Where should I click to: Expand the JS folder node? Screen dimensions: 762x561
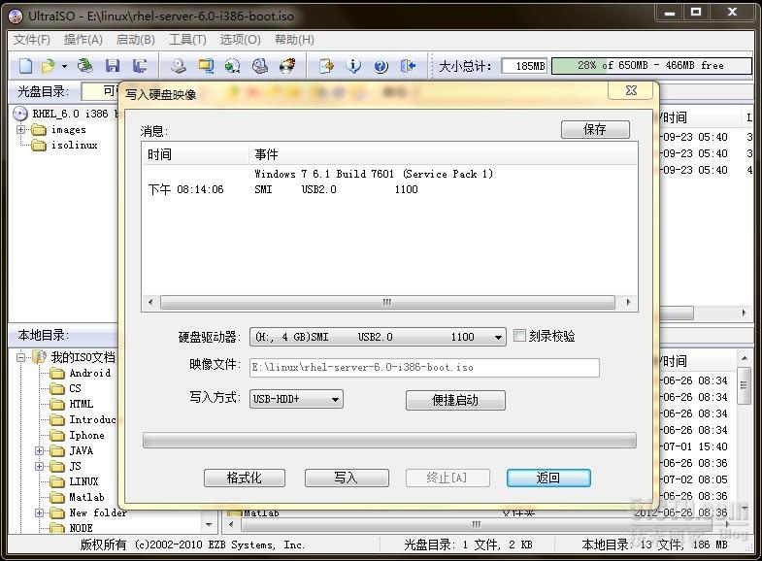tap(39, 466)
